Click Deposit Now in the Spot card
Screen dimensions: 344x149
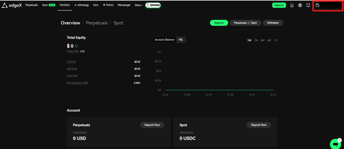pyautogui.click(x=259, y=125)
